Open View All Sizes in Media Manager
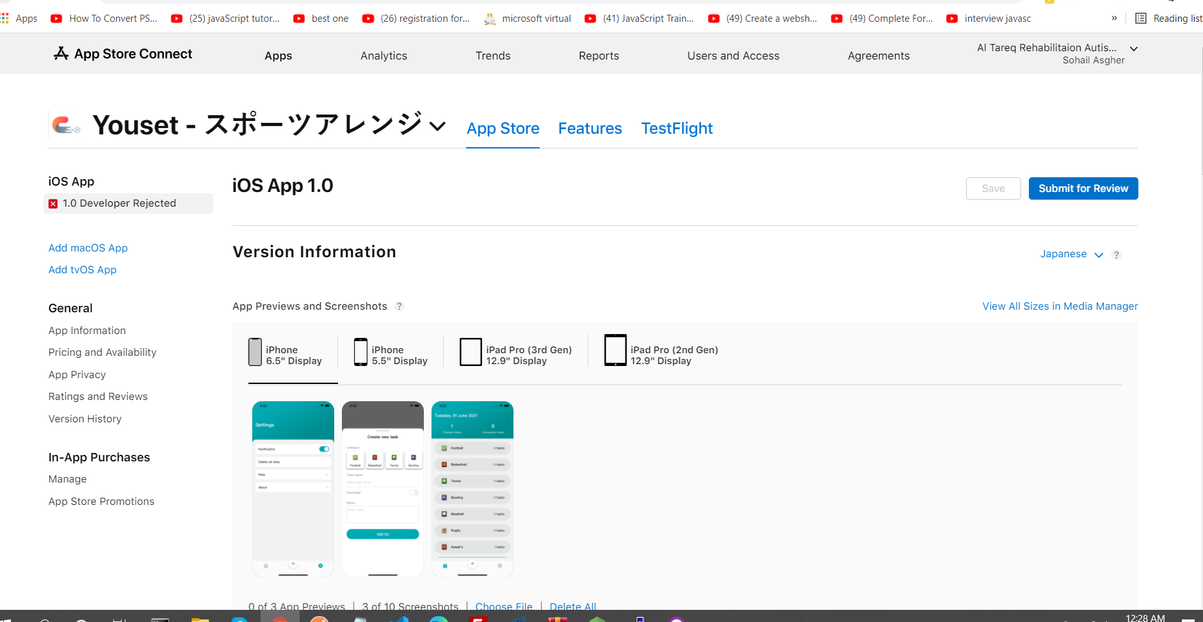 pos(1060,307)
